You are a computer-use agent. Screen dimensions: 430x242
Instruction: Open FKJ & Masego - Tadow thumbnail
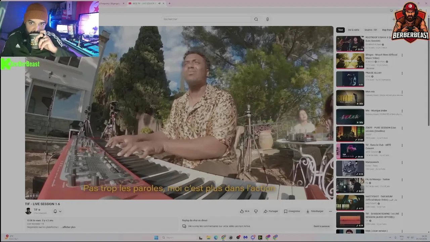point(350,185)
